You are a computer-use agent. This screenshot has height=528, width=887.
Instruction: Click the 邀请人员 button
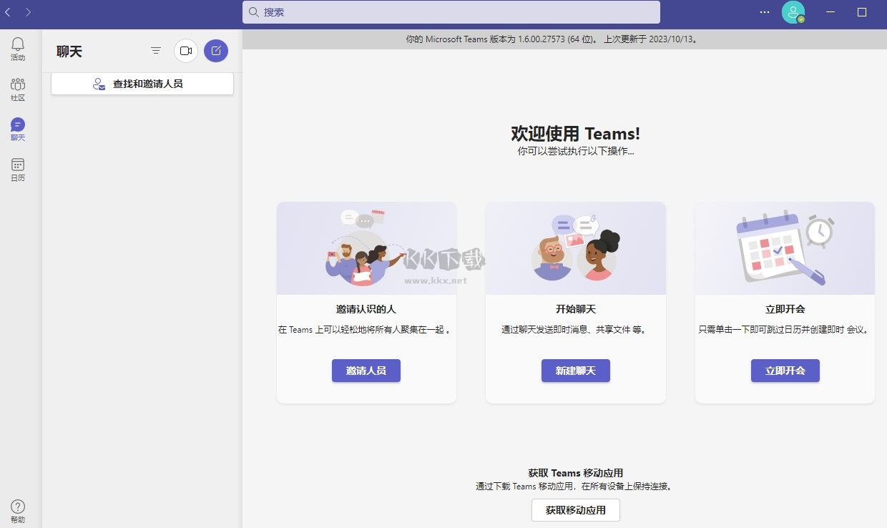pyautogui.click(x=366, y=371)
